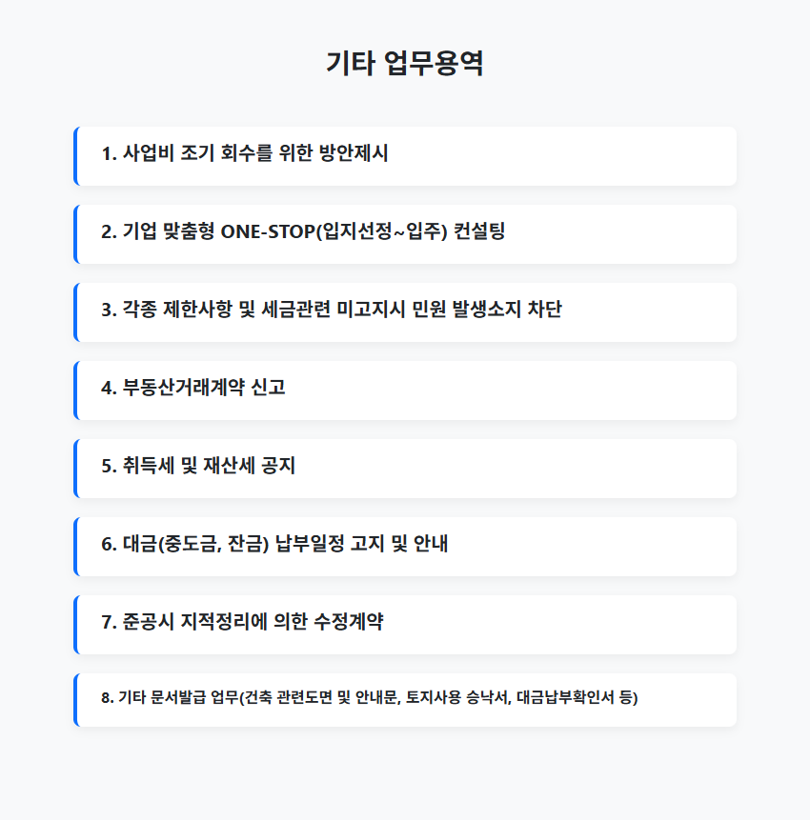Click the 'ONE-STOP' text in item 2
Screen dimensions: 810x821
click(x=268, y=231)
